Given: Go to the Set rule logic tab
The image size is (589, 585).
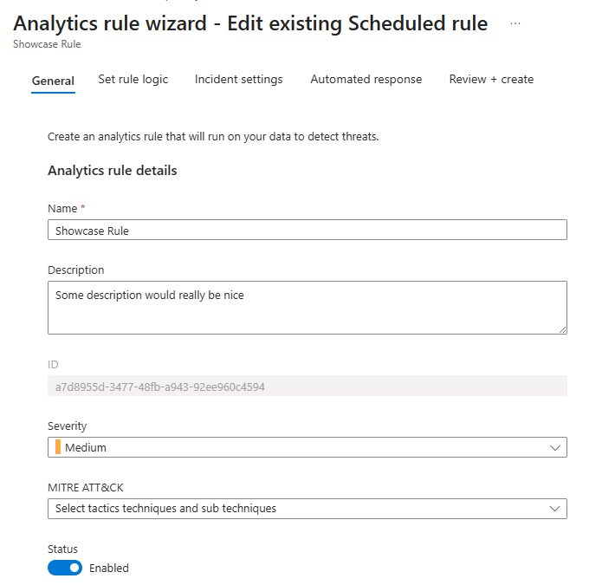Looking at the screenshot, I should coord(133,79).
